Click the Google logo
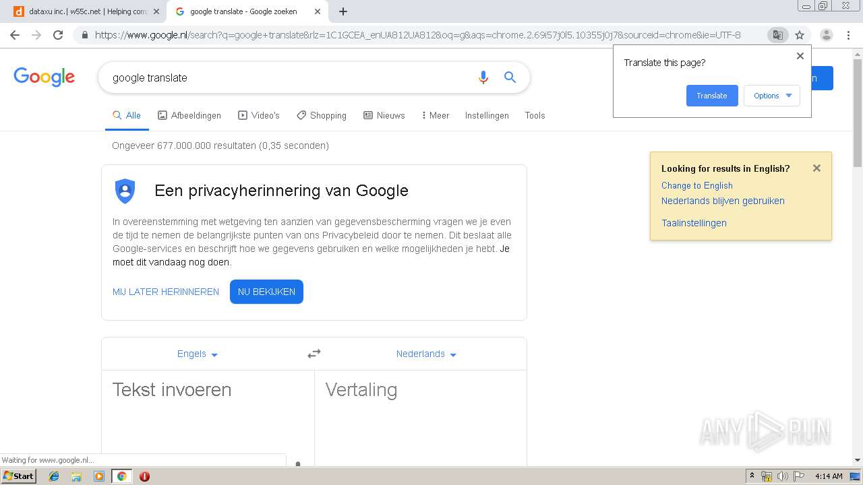The height and width of the screenshot is (485, 863). (x=44, y=77)
